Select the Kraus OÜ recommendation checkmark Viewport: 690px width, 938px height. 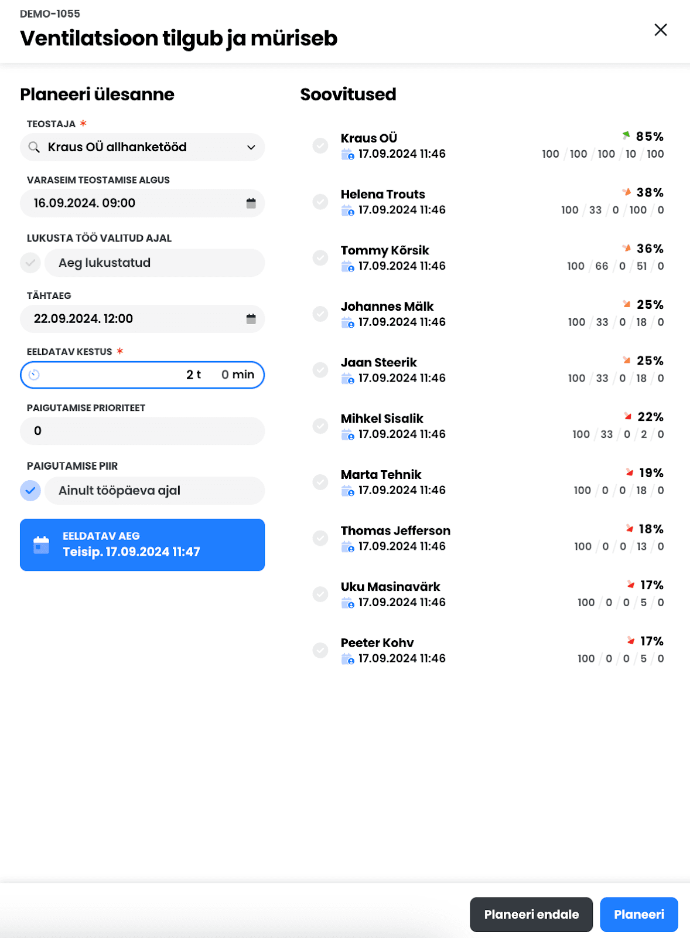[x=320, y=145]
